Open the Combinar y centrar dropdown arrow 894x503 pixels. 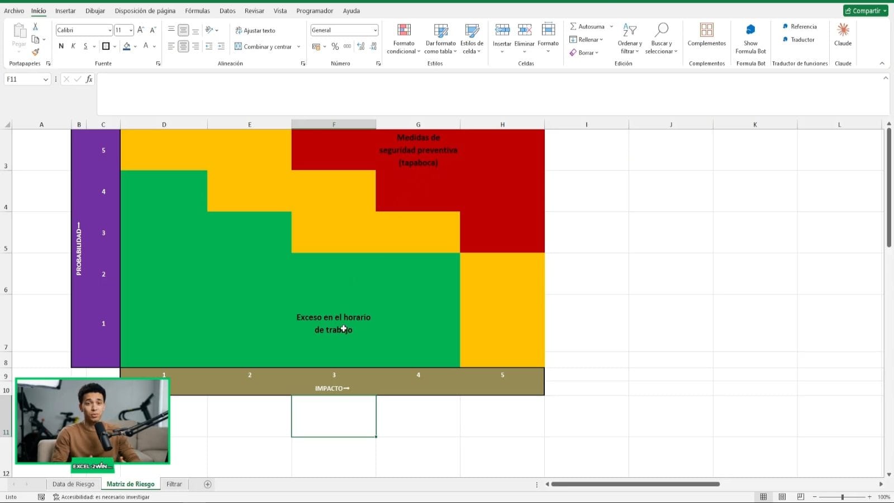(x=299, y=46)
